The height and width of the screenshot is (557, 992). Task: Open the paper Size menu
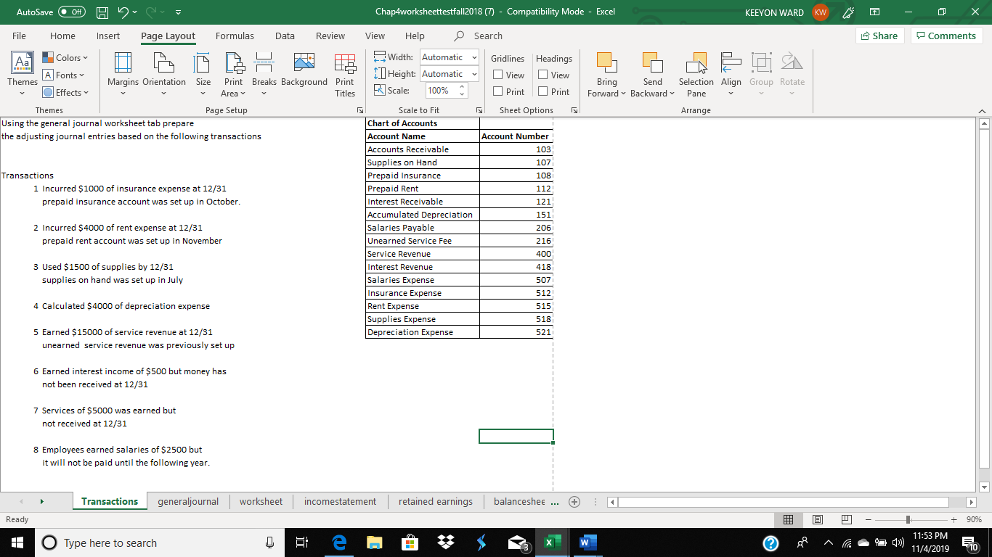pos(203,75)
